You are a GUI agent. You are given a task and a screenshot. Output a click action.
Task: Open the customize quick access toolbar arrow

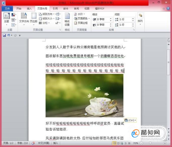20,35
